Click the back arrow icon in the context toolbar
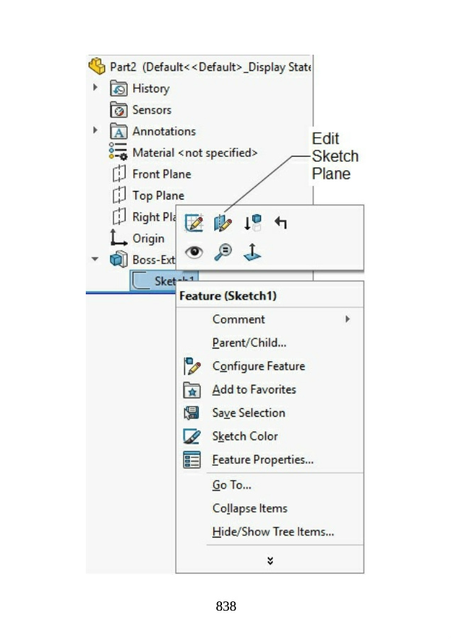Image resolution: width=451 pixels, height=639 pixels. click(x=281, y=223)
